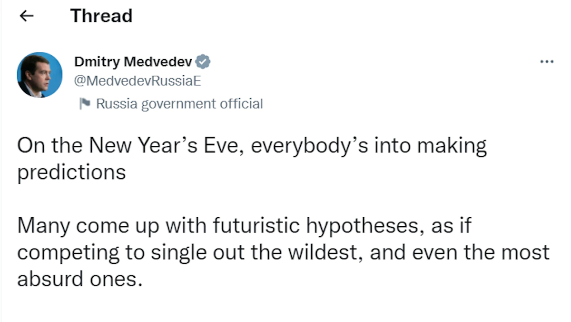Open the @MedvedevRussiaE handle link

click(x=138, y=81)
